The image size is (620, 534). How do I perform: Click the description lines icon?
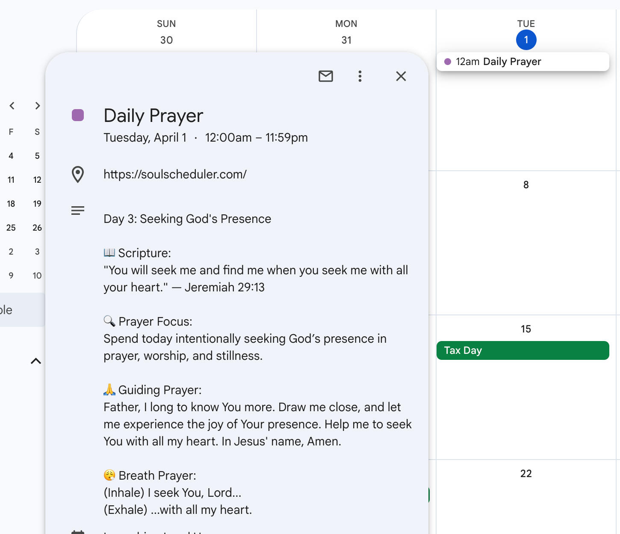(x=78, y=211)
